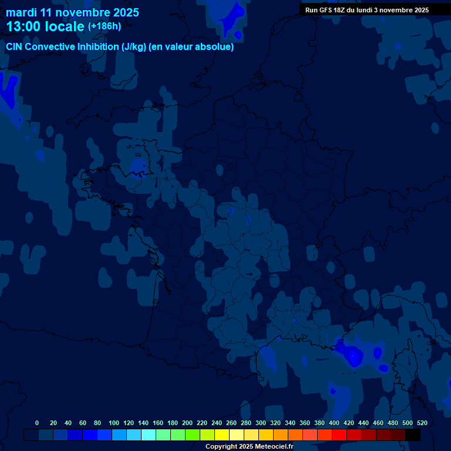Viewport: 451px width, 451px height.
Task: Click the pure red 400–420 legend swatch
Action: 339,435
